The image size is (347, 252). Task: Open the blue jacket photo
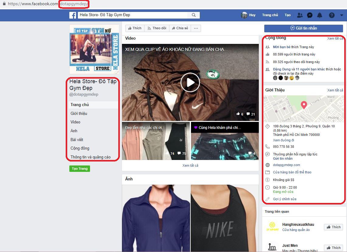tap(156, 218)
